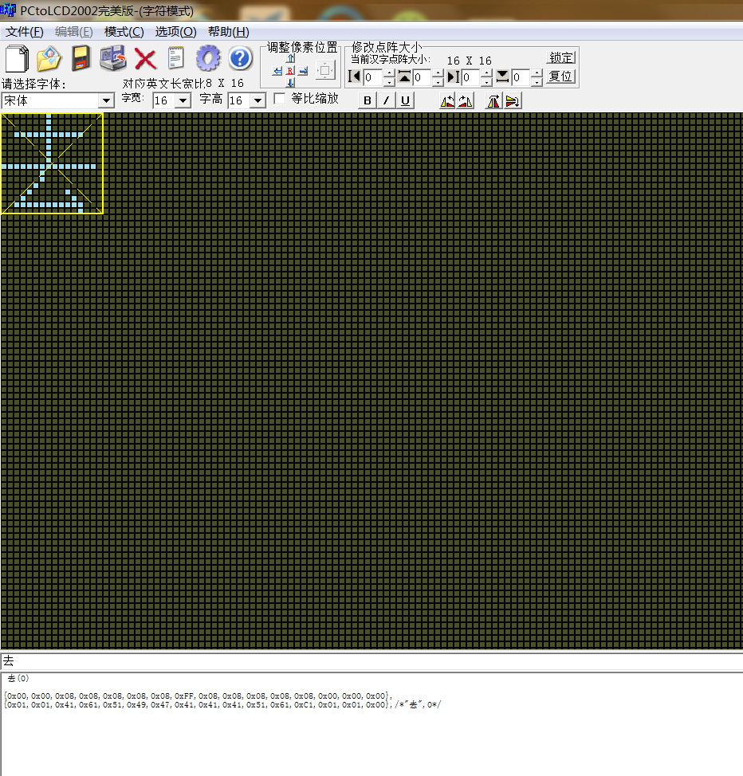Decrease the top-edge spinner value
This screenshot has width=743, height=776.
(438, 81)
